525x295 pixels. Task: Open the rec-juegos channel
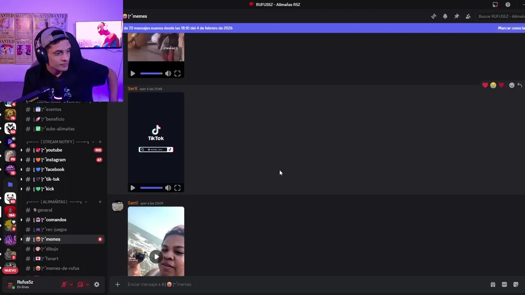pyautogui.click(x=64, y=229)
